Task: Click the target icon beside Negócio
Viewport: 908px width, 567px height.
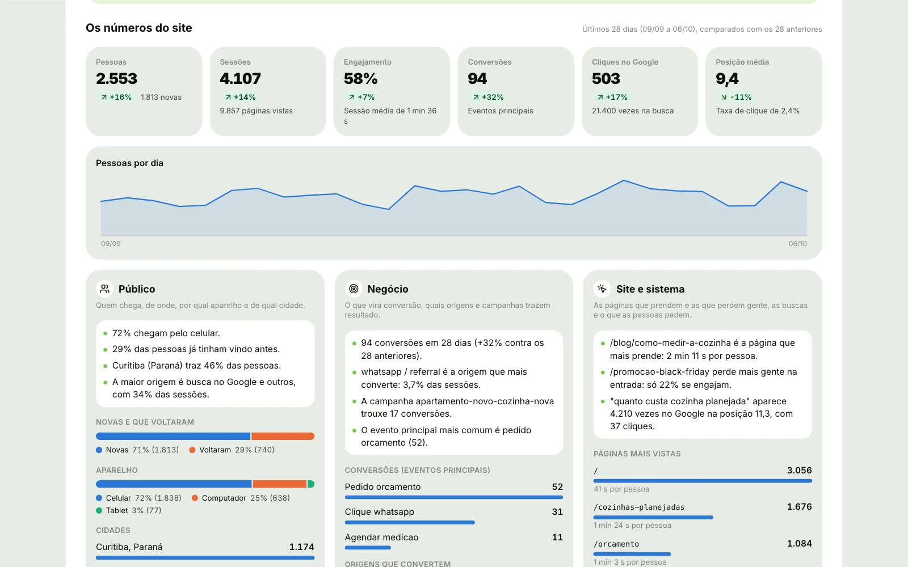Action: coord(354,289)
